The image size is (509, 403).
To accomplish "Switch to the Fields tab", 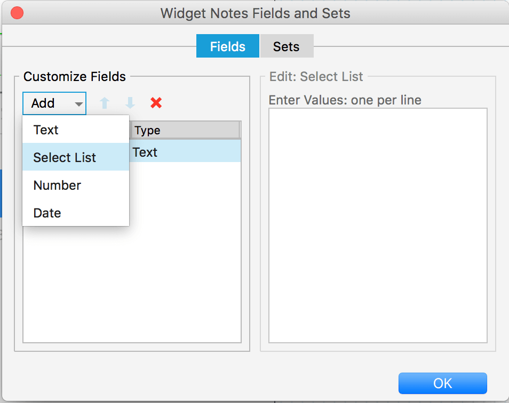I will [x=228, y=46].
